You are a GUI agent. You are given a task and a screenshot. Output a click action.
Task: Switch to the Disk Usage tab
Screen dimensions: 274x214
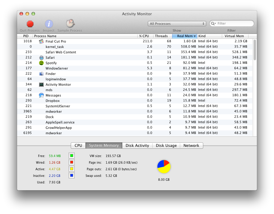click(166, 146)
